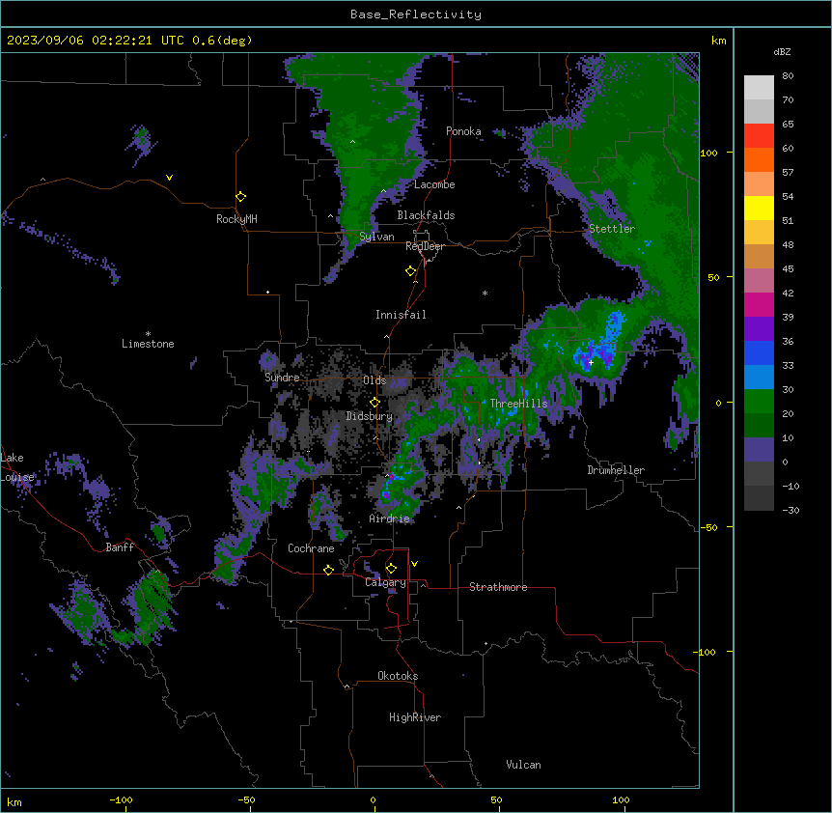Click the 0 km mark on the bottom axis
This screenshot has width=832, height=813.
click(x=373, y=799)
